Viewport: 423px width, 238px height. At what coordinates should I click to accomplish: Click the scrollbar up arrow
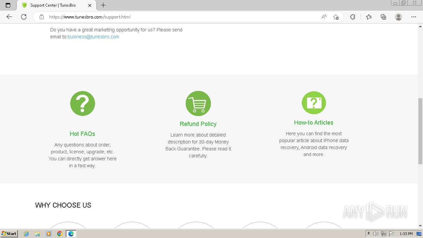coord(420,26)
